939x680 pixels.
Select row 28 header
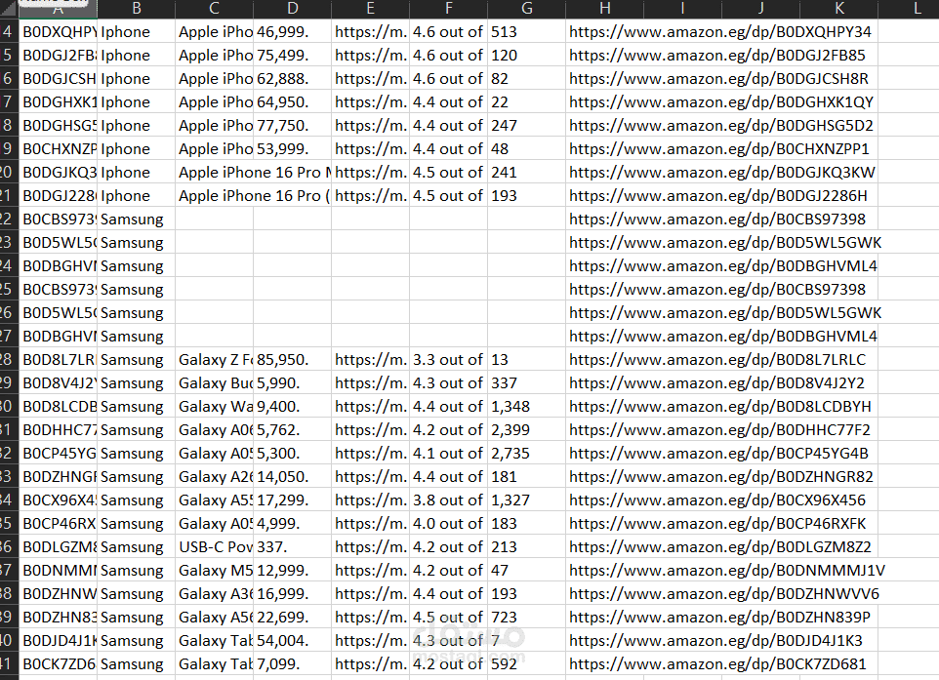click(x=9, y=359)
